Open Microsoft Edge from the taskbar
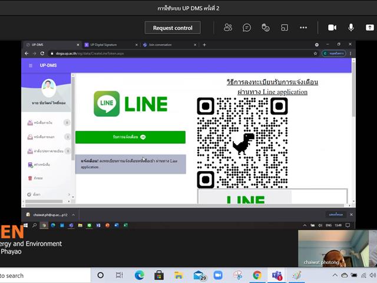This screenshot has height=283, width=377. point(140,275)
